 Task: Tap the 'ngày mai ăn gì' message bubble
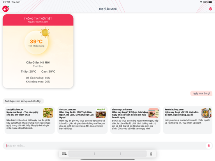[201, 93]
